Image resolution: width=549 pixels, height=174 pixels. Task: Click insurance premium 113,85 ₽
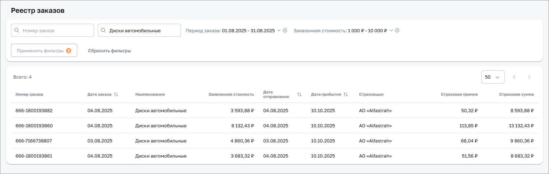point(468,126)
